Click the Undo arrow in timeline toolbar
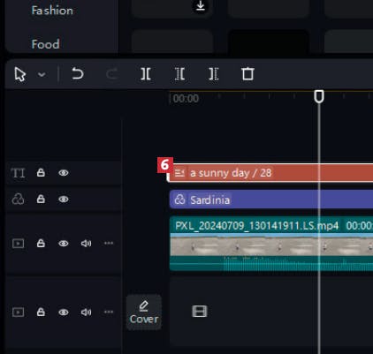This screenshot has height=354, width=373. pos(78,73)
